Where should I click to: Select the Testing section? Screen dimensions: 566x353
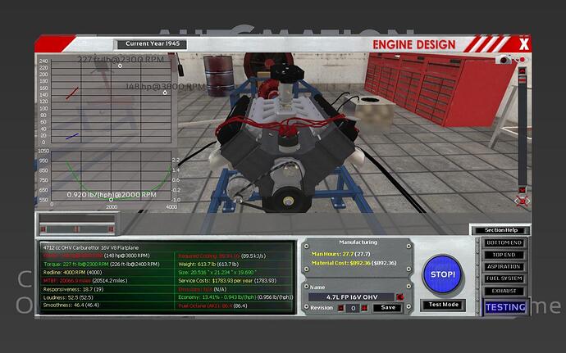coord(504,307)
